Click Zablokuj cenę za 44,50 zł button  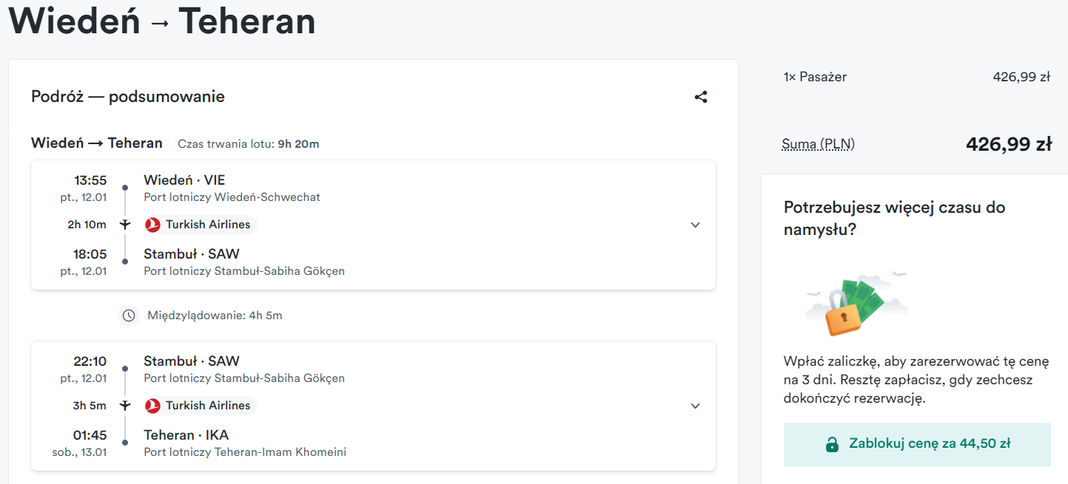pyautogui.click(x=917, y=445)
